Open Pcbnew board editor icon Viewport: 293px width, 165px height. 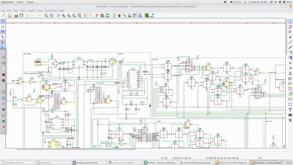coord(146,16)
